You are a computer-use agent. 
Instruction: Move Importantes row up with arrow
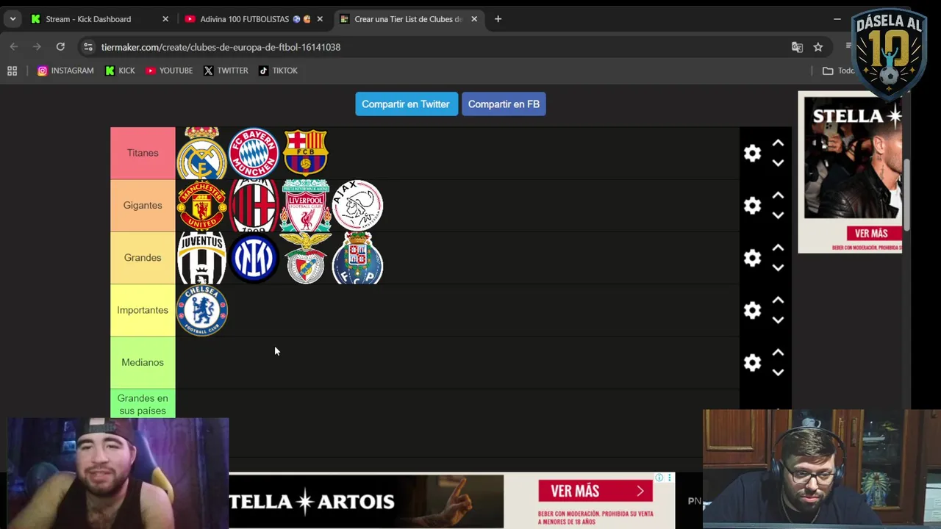point(778,301)
